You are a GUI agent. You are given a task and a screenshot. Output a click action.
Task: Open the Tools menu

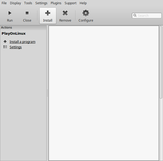pos(28,3)
